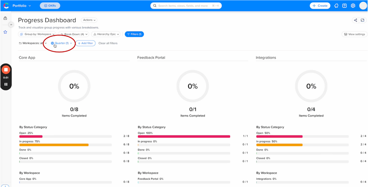
Task: Open the favorites star in sidebar
Action: coord(5,32)
